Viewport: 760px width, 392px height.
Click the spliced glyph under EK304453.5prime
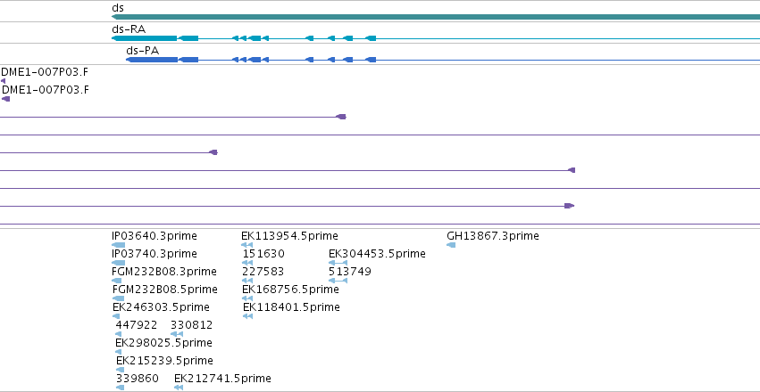point(338,263)
